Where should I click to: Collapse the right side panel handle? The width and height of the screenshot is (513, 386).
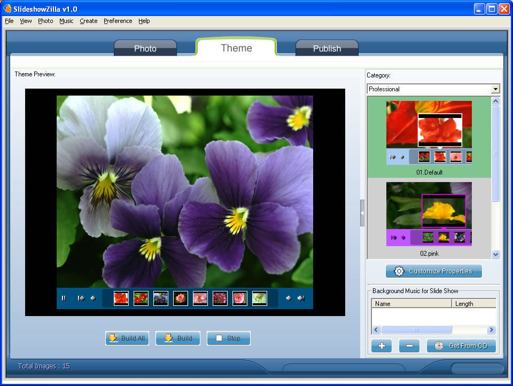pos(362,212)
